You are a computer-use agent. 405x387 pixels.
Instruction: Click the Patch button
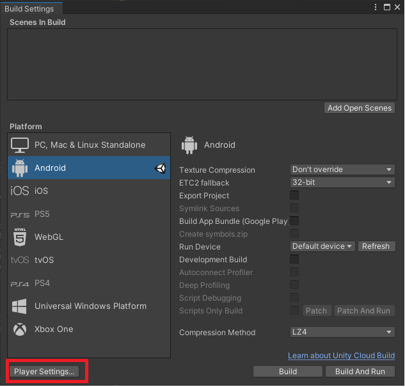point(317,311)
